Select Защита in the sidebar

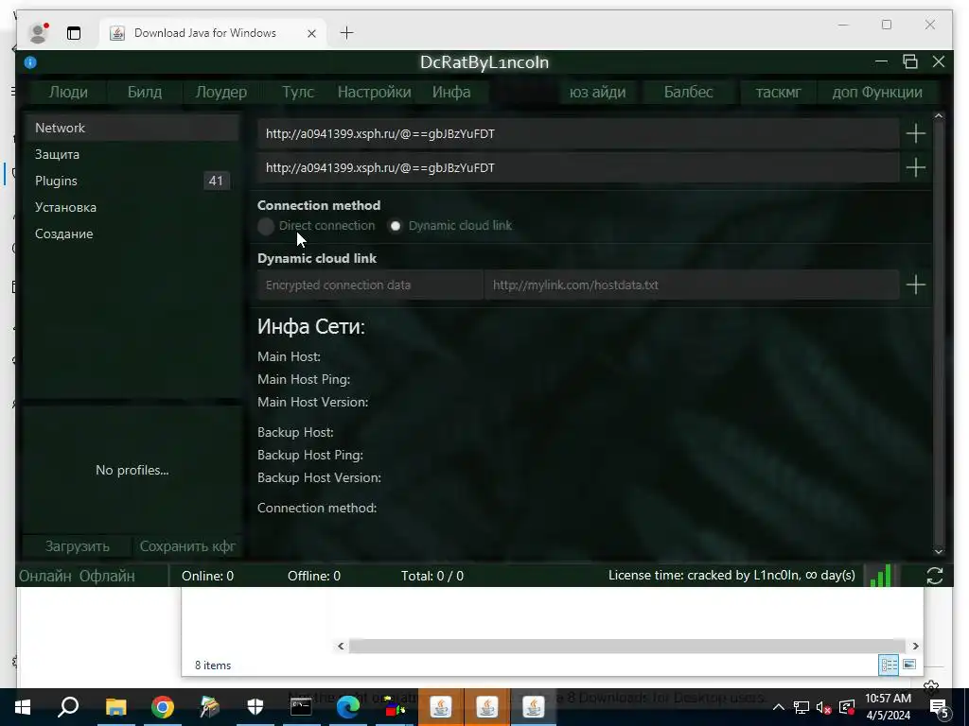132,154
